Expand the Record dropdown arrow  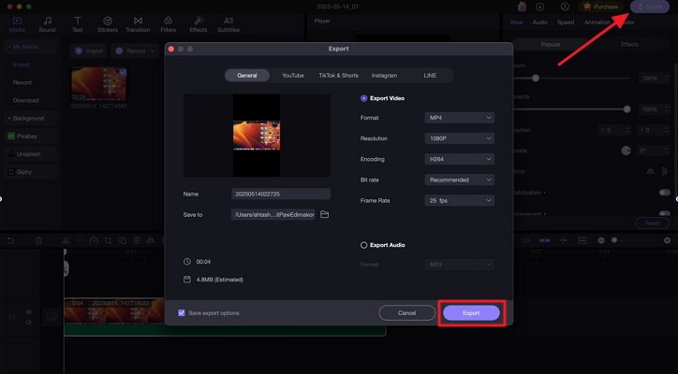pyautogui.click(x=153, y=51)
